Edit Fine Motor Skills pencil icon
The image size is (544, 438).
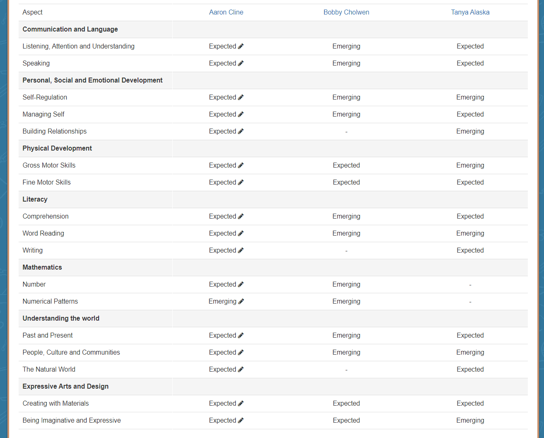tap(241, 182)
